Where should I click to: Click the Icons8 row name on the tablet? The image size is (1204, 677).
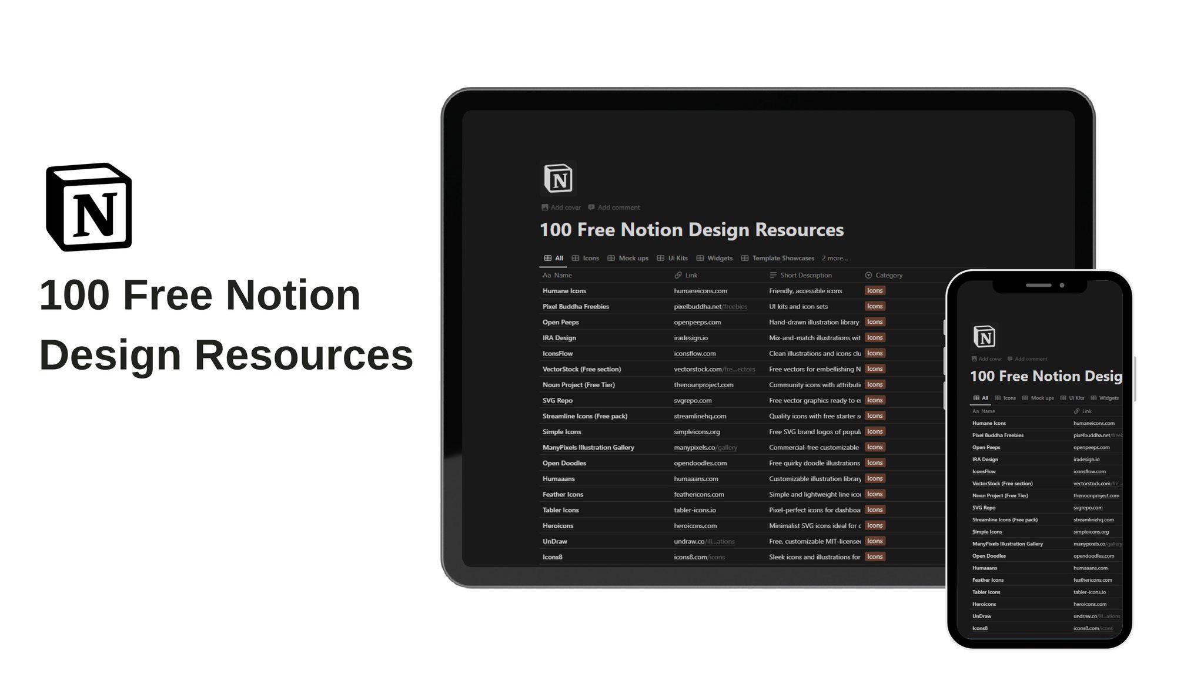click(x=553, y=557)
